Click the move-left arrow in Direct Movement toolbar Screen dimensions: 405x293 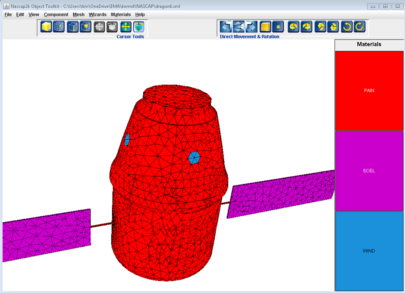pyautogui.click(x=226, y=27)
